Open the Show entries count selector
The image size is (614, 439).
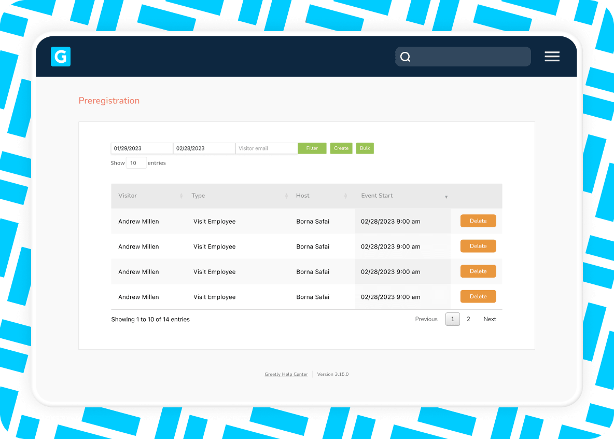pos(136,163)
